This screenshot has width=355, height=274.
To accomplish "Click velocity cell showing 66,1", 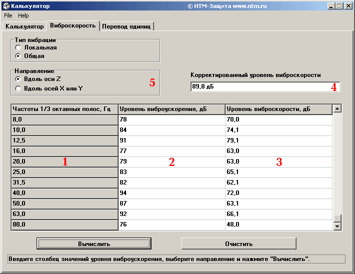I will point(278,214).
